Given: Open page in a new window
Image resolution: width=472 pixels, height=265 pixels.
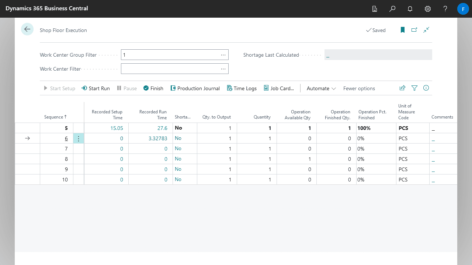Looking at the screenshot, I should coord(414,30).
